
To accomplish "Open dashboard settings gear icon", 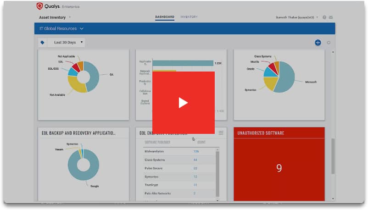I will 329,43.
